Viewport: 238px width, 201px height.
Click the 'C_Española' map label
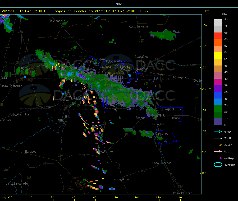[x=114, y=61]
